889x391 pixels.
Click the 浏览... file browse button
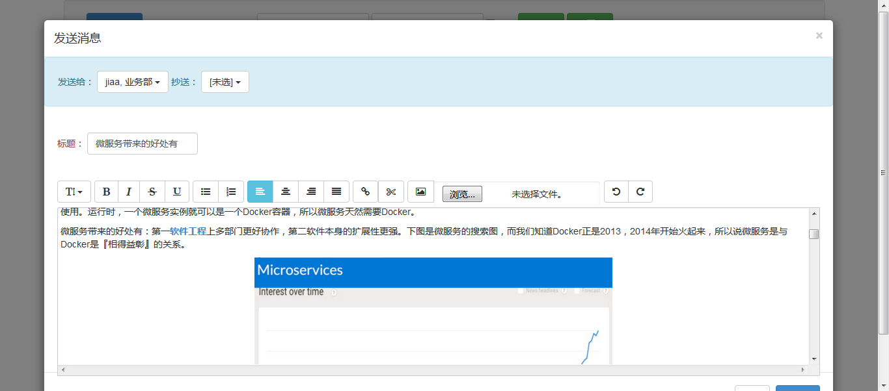coord(462,194)
